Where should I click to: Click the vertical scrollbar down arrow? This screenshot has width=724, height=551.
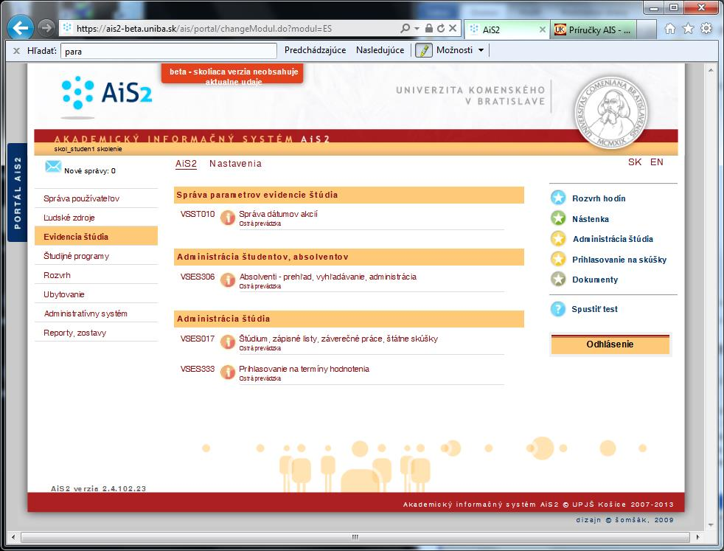711,525
